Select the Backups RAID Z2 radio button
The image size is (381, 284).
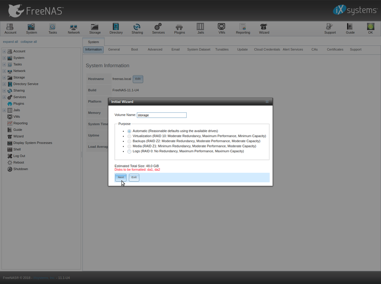pyautogui.click(x=129, y=141)
